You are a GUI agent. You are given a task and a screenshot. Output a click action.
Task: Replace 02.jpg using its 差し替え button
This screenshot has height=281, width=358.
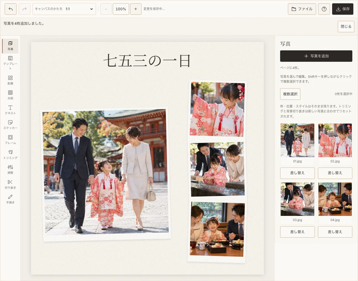(335, 173)
